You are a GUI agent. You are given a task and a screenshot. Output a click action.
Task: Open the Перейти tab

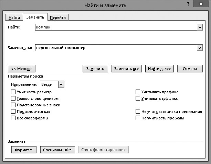tap(58, 17)
